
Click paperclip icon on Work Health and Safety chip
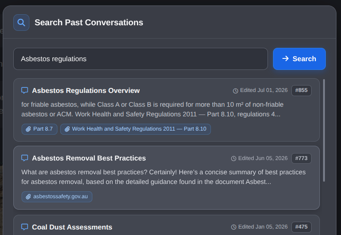click(x=67, y=129)
